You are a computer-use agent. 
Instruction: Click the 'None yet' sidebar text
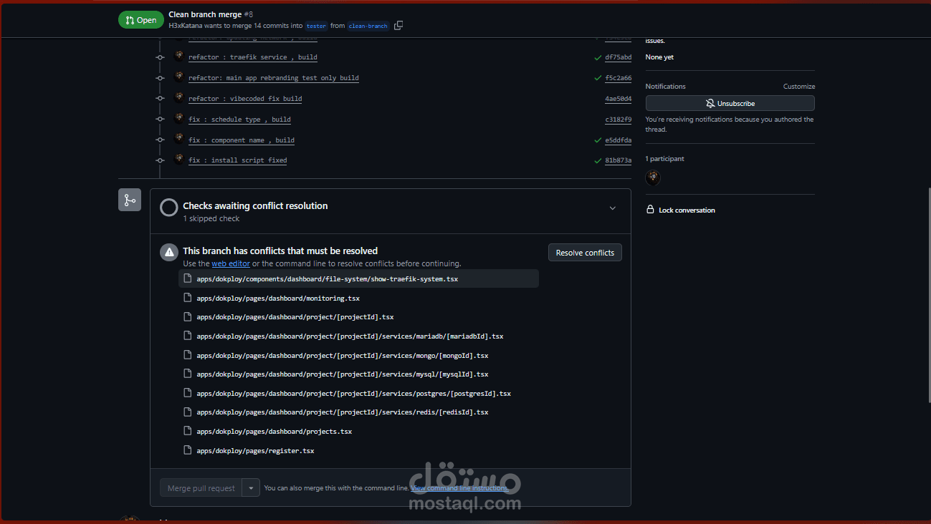(659, 57)
